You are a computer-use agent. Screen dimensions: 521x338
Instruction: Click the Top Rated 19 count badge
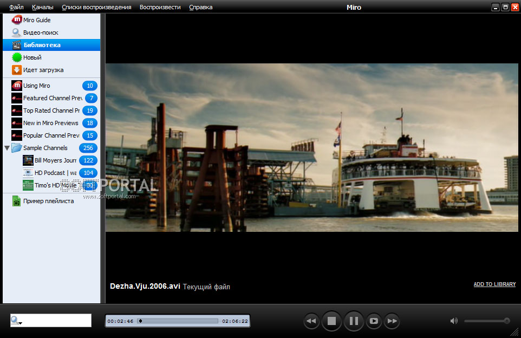coord(90,110)
